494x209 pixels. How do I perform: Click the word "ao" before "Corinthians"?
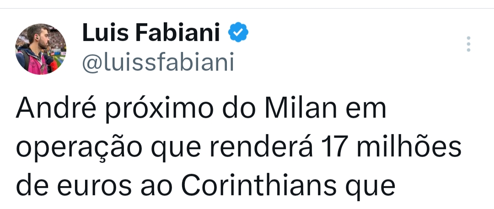point(156,187)
